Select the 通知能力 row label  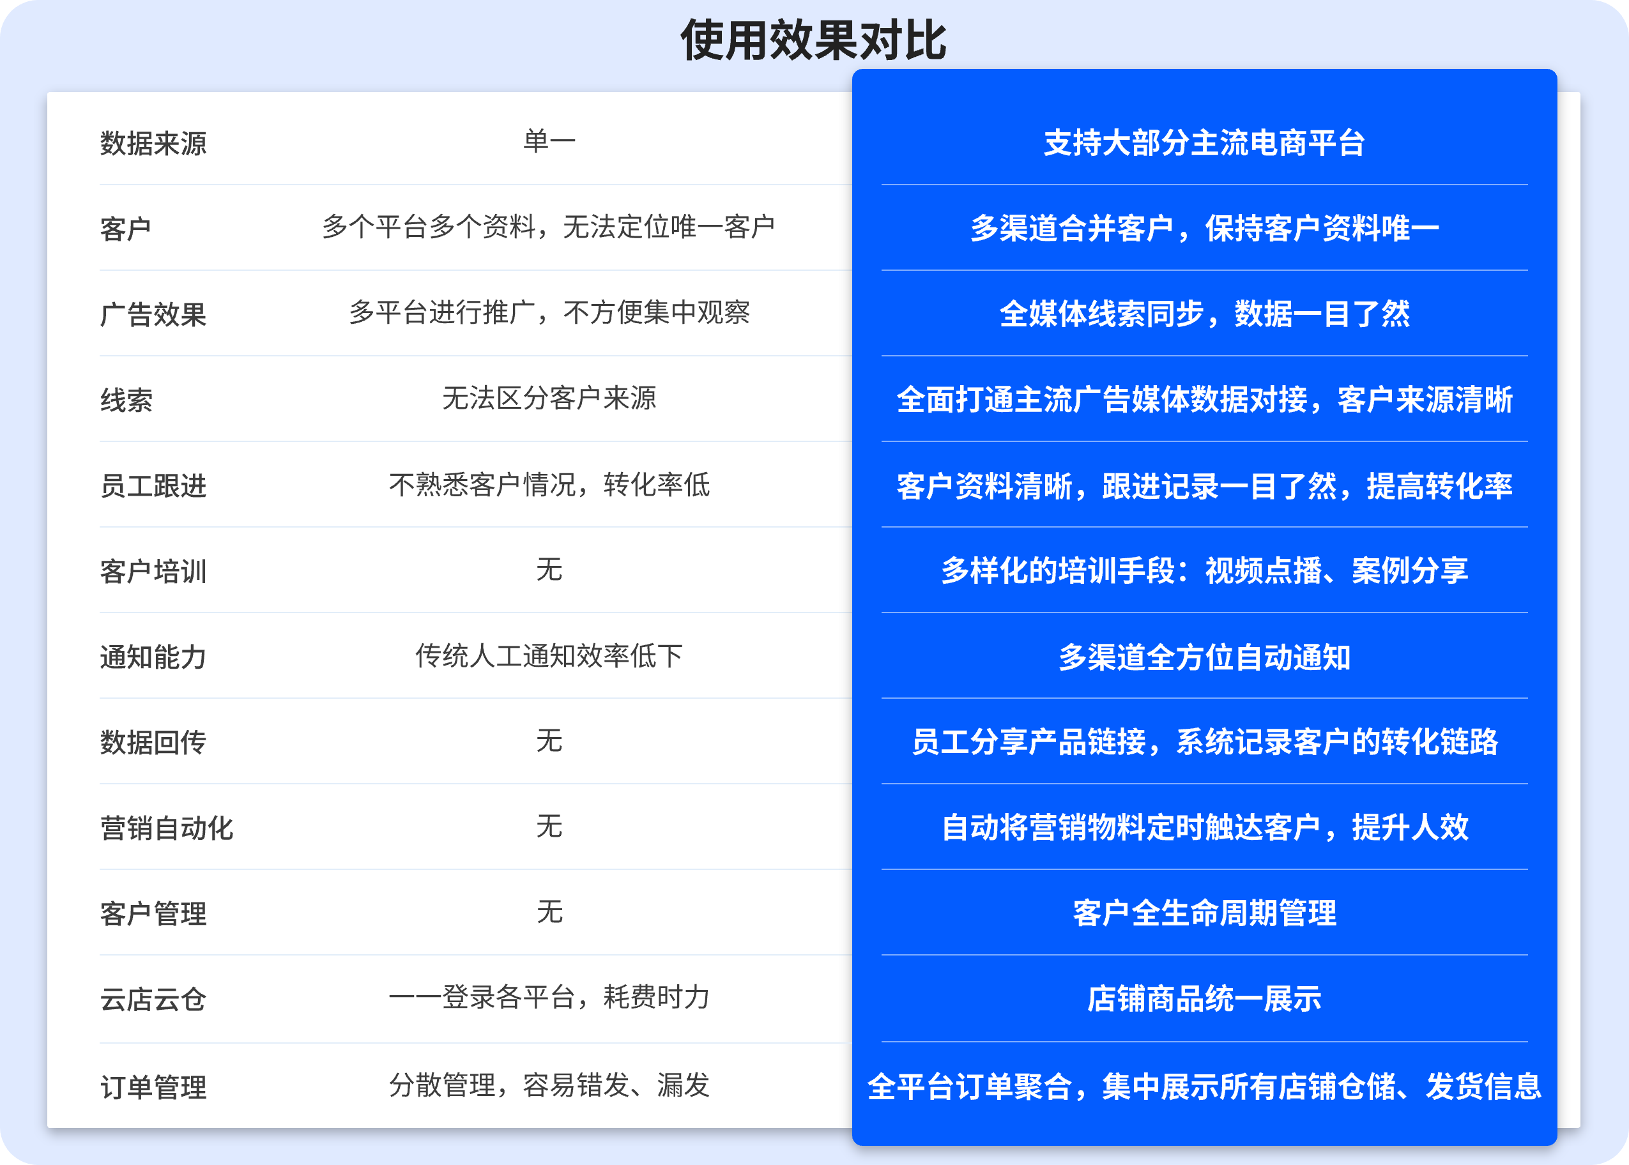point(153,657)
